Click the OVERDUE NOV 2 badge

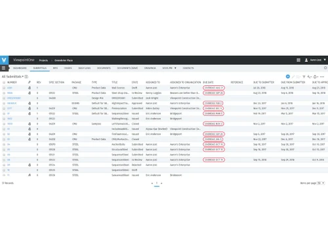(213, 124)
